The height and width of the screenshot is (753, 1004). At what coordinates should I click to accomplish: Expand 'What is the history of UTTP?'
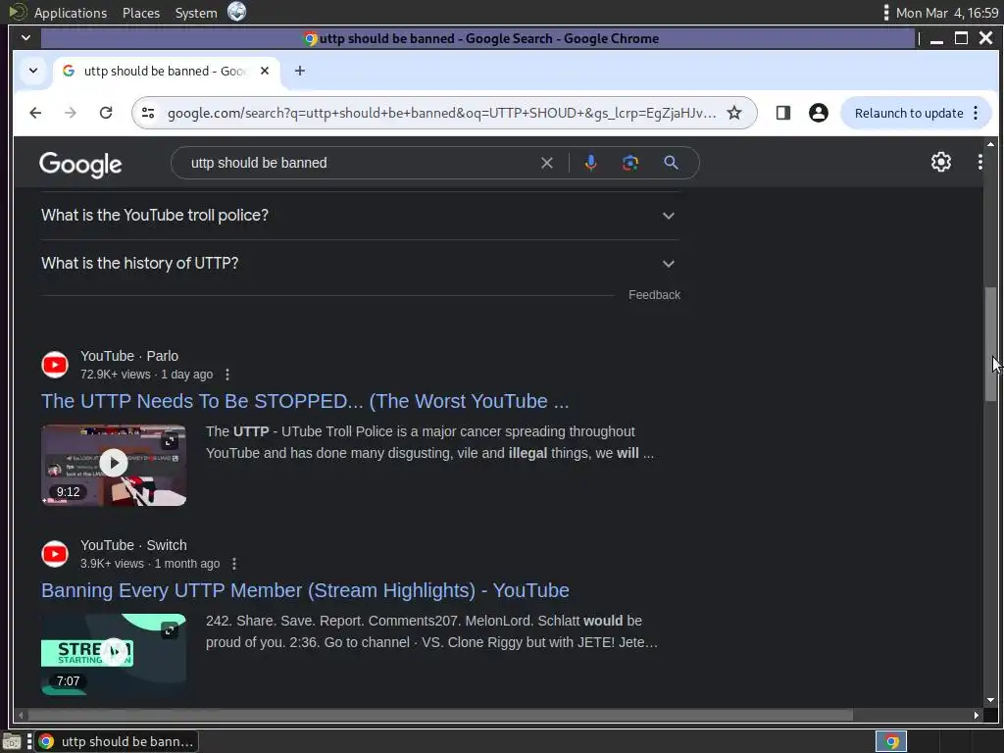click(359, 264)
